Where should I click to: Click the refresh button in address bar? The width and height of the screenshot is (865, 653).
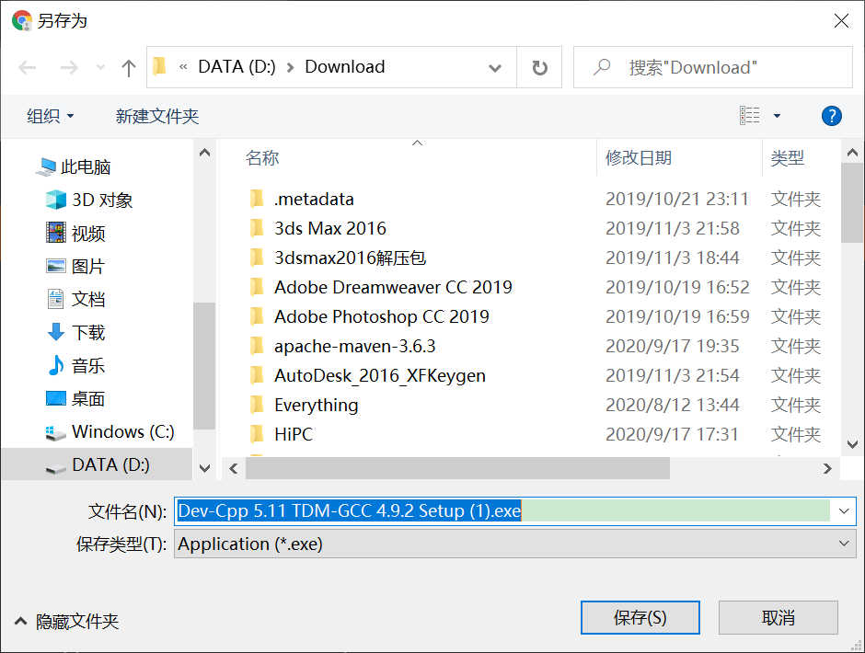coord(538,66)
